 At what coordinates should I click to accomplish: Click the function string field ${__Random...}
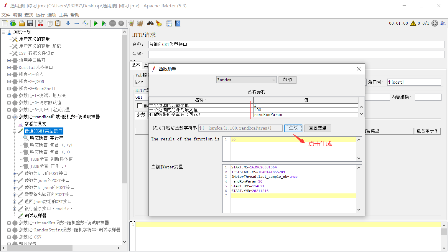241,128
